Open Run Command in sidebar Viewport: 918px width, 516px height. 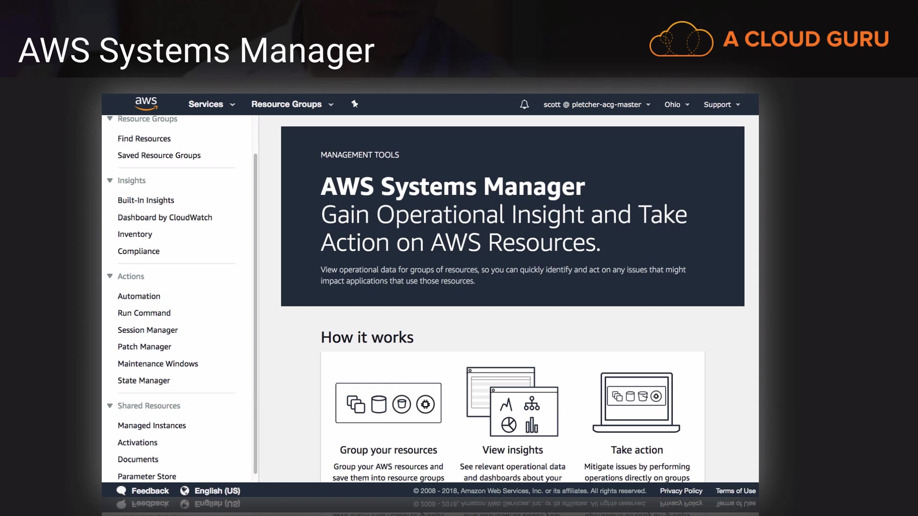click(144, 313)
